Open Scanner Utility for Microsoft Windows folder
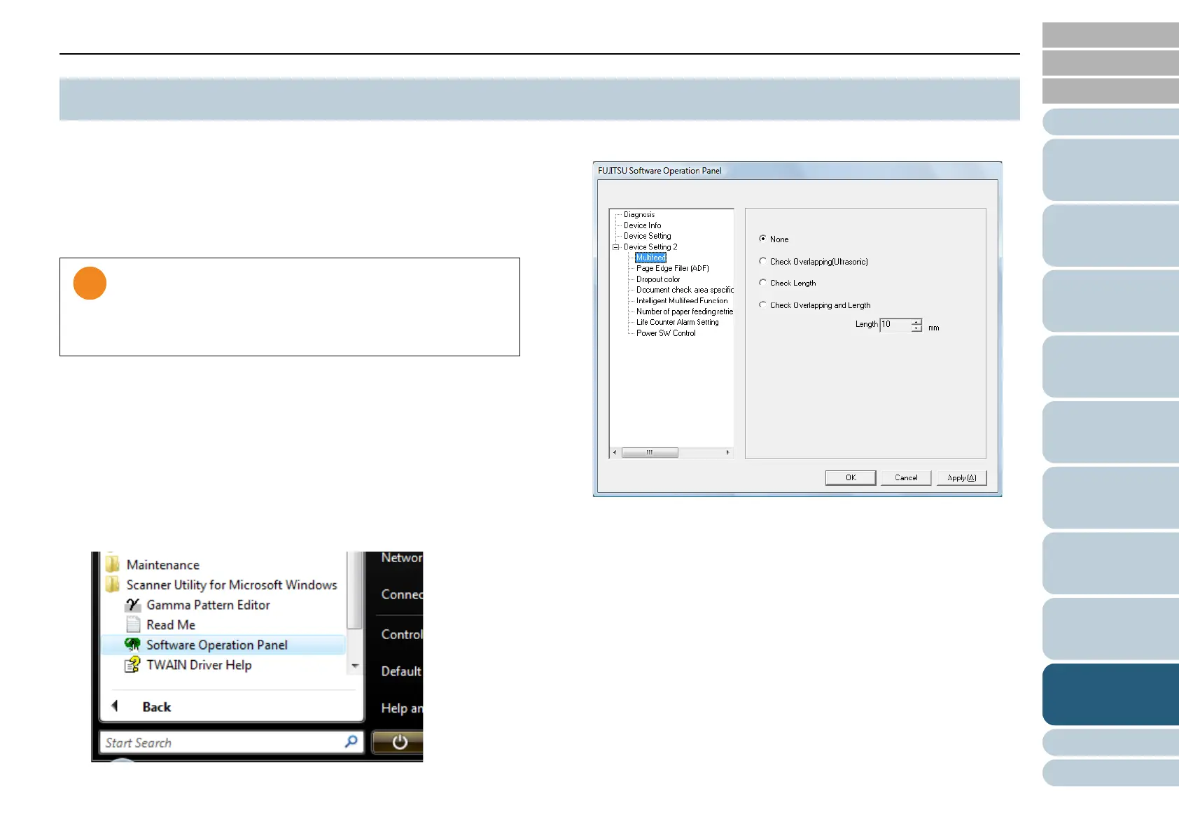 [221, 584]
